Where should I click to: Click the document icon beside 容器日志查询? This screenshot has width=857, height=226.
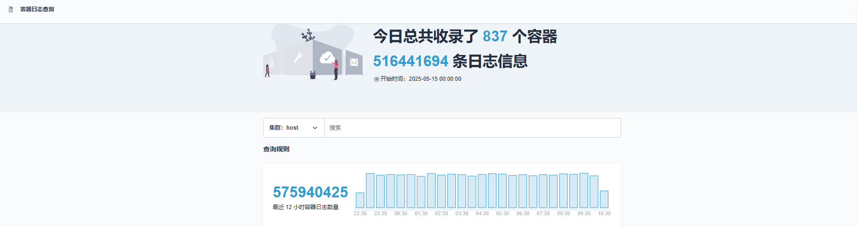[x=11, y=9]
